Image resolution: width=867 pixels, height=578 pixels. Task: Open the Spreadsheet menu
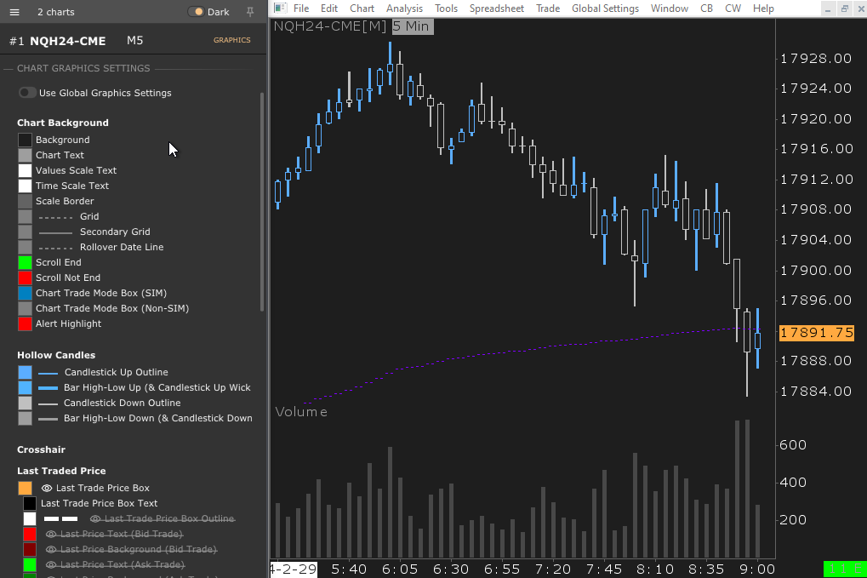(x=497, y=9)
